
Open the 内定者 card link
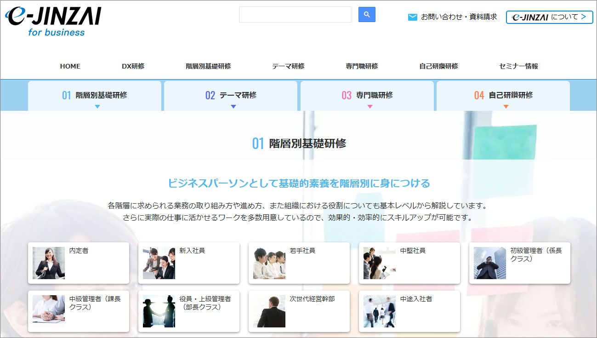(x=79, y=263)
